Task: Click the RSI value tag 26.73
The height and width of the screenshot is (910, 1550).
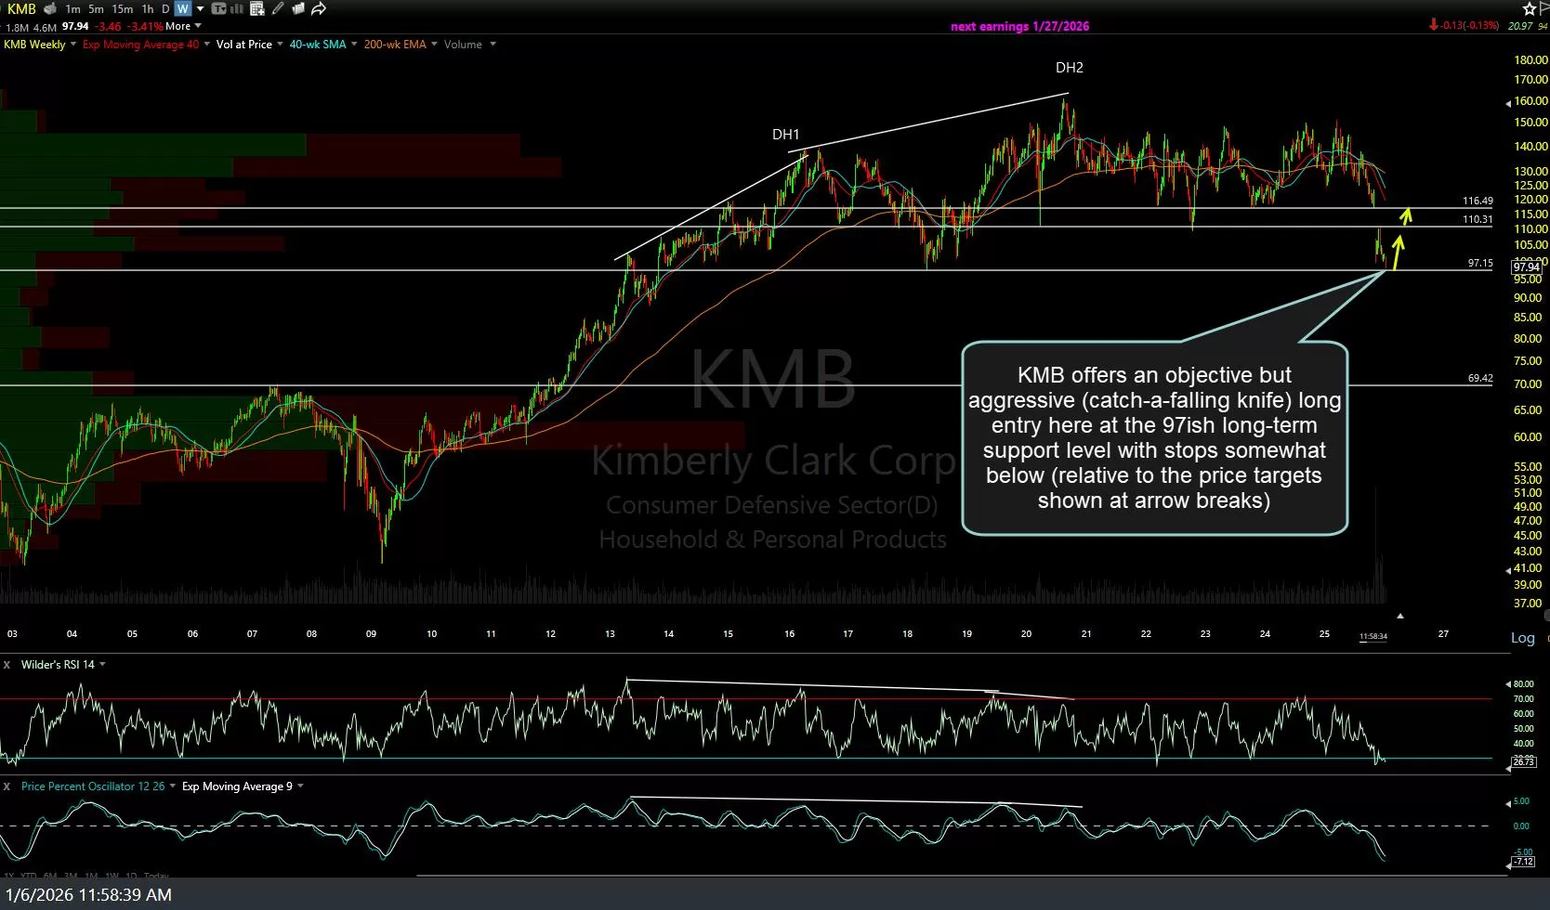Action: click(x=1524, y=761)
